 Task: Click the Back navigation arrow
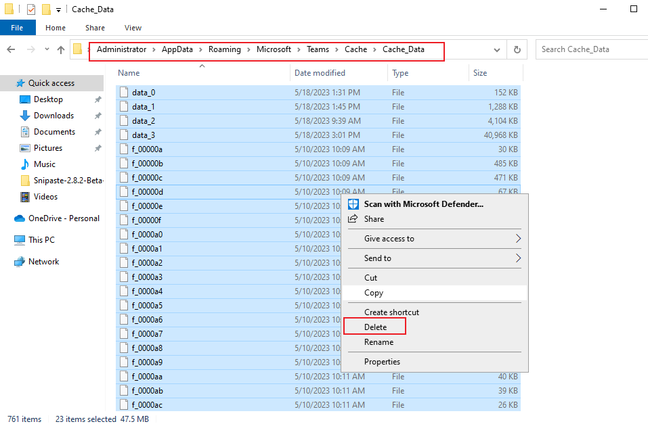(x=11, y=49)
